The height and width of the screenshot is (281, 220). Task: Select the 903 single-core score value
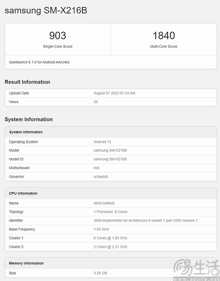click(x=58, y=36)
